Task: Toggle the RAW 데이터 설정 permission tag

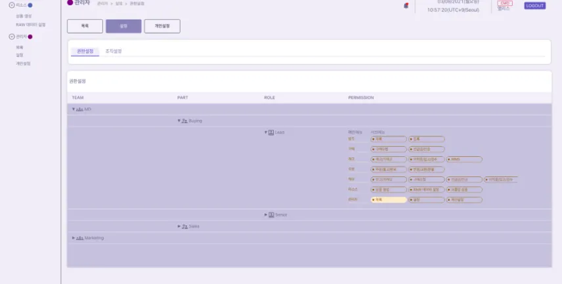Action: pos(427,190)
